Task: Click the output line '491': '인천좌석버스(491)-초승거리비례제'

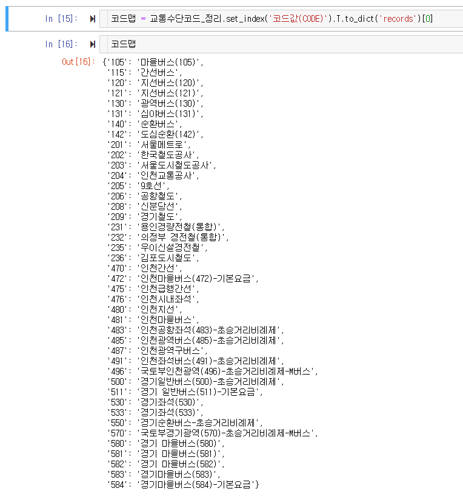Action: (196, 361)
